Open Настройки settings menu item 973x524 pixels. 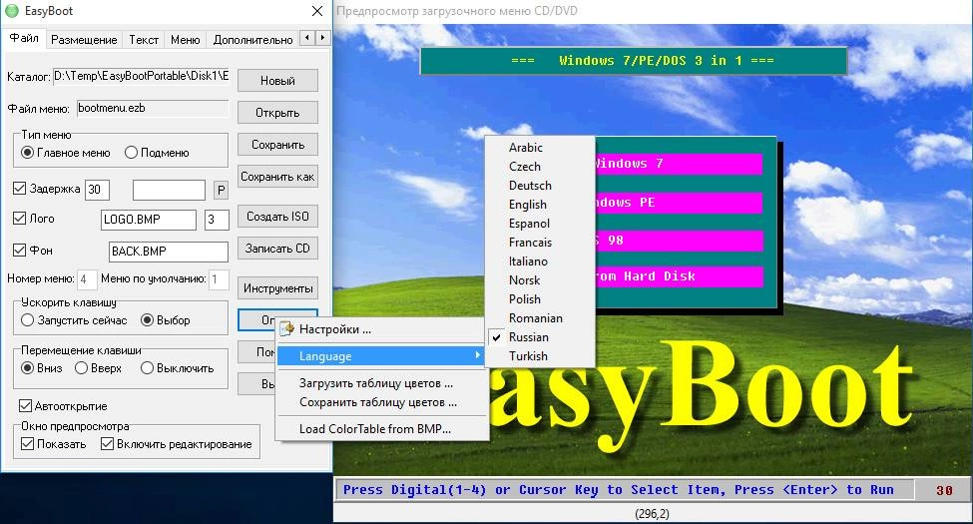(380, 329)
